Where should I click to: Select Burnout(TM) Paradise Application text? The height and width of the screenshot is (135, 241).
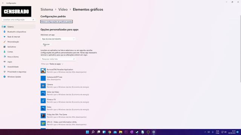(x=60, y=69)
